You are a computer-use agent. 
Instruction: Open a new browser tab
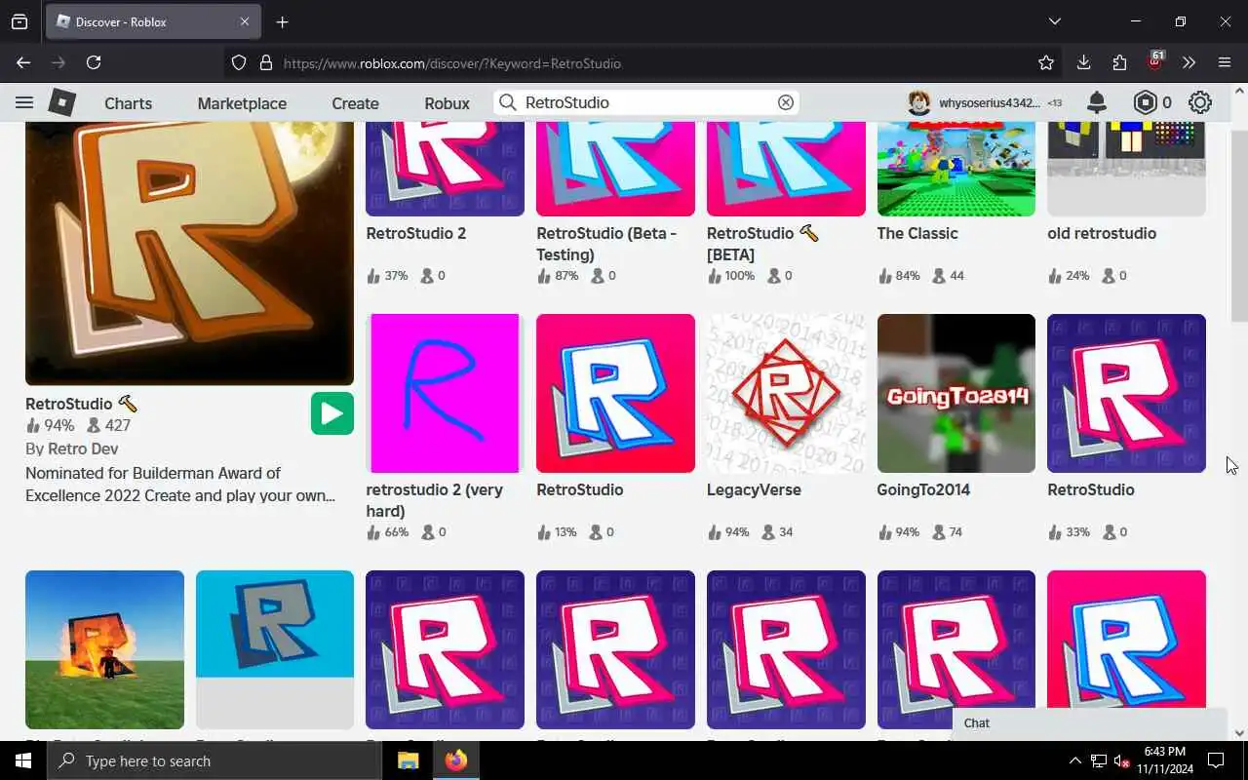(x=282, y=21)
